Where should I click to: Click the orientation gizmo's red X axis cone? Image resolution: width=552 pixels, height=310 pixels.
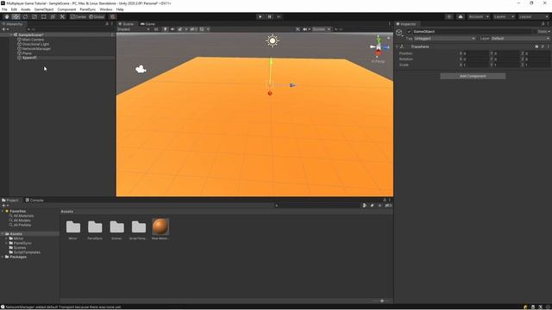(378, 53)
